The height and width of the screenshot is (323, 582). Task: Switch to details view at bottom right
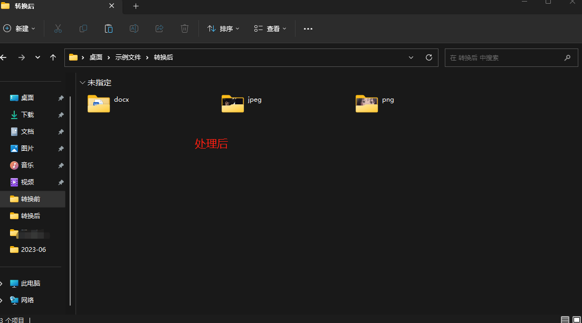point(565,319)
